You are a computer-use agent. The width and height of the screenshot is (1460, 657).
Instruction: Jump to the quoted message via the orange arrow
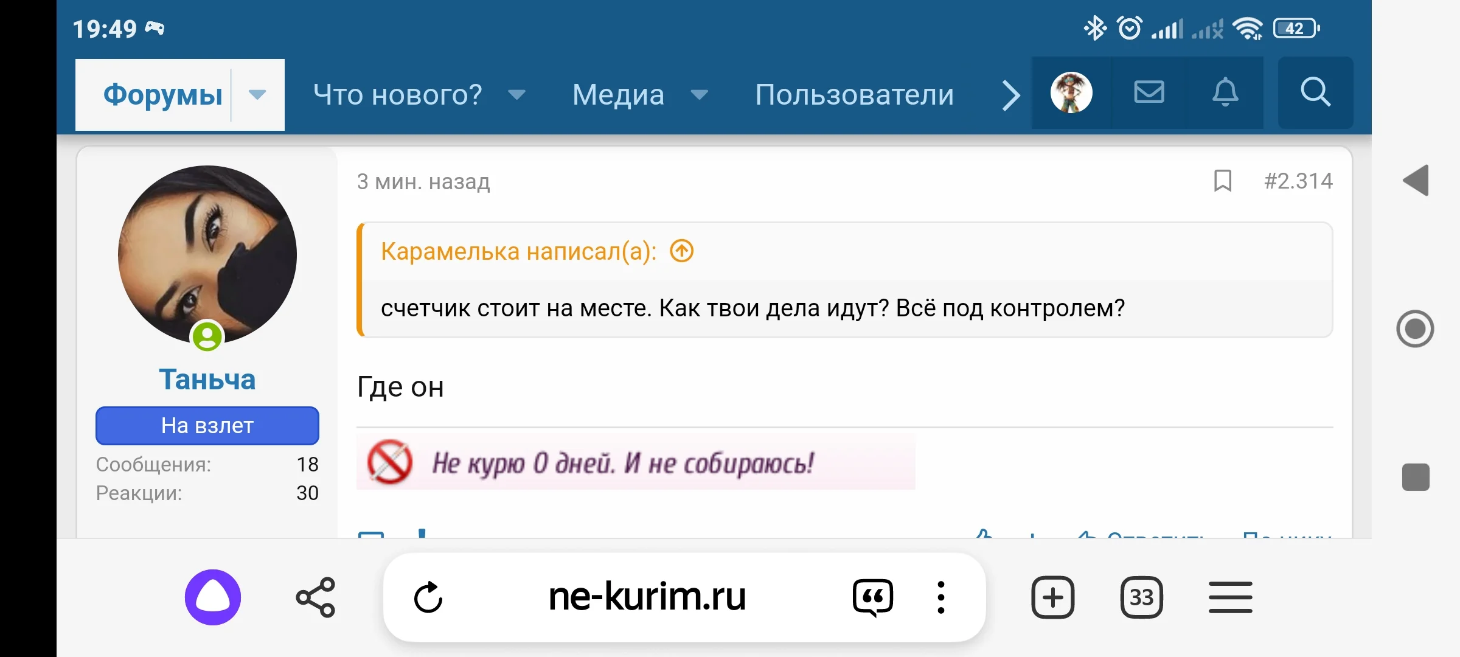[681, 251]
